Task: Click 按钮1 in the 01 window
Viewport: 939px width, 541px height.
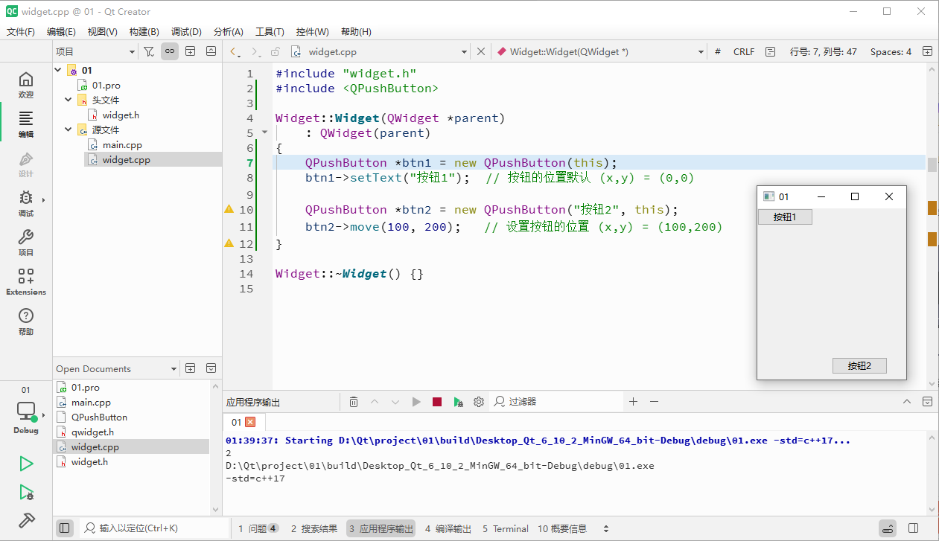Action: point(785,217)
